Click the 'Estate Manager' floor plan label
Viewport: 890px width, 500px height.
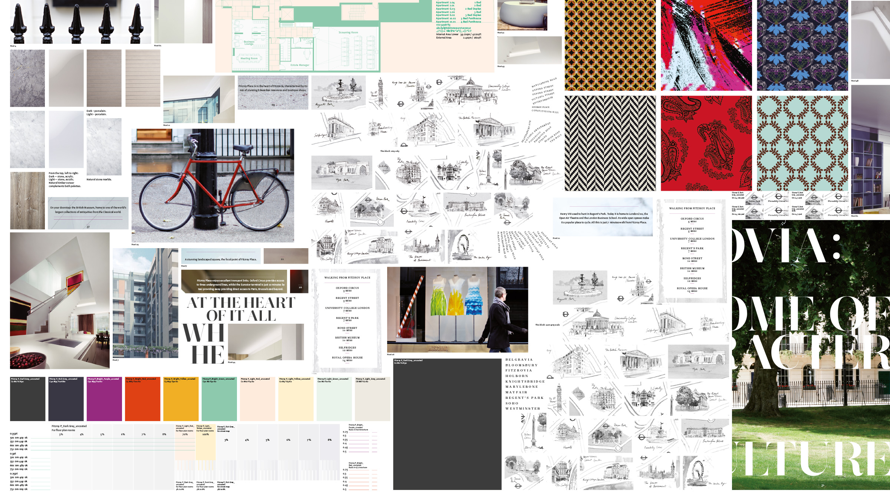click(300, 65)
